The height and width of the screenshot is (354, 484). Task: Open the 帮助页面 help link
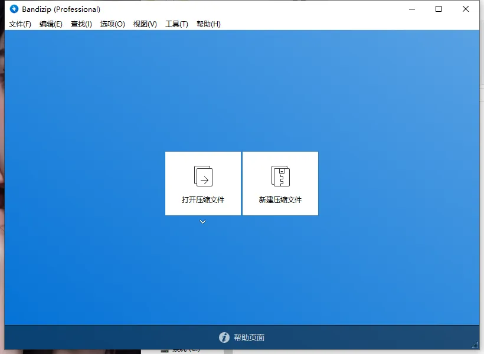tap(249, 337)
